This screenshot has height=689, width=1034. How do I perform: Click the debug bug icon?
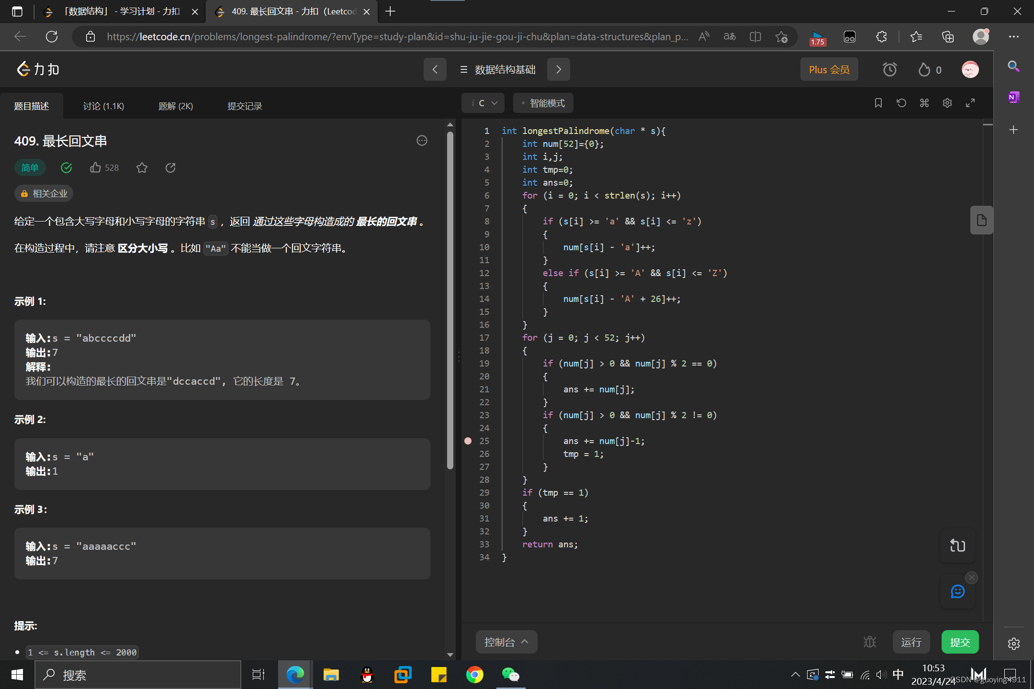click(x=869, y=642)
